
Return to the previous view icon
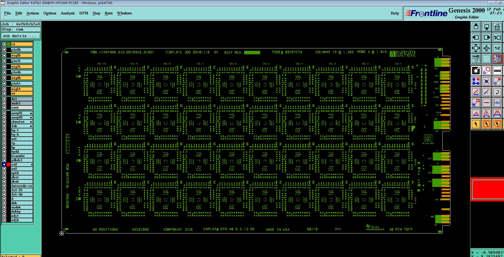click(x=497, y=37)
